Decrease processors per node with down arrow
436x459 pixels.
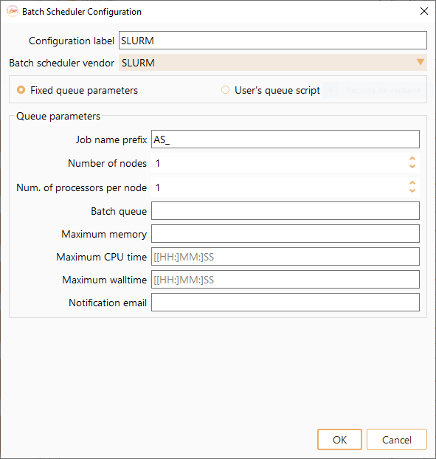412,191
